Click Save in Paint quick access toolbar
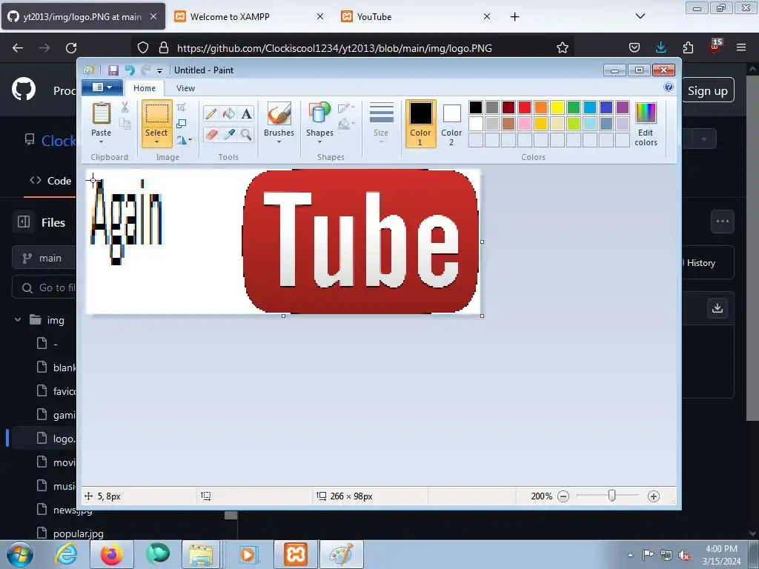 113,70
